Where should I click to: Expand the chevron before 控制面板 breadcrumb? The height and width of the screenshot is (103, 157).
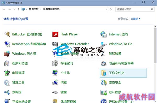pyautogui.click(x=27, y=9)
